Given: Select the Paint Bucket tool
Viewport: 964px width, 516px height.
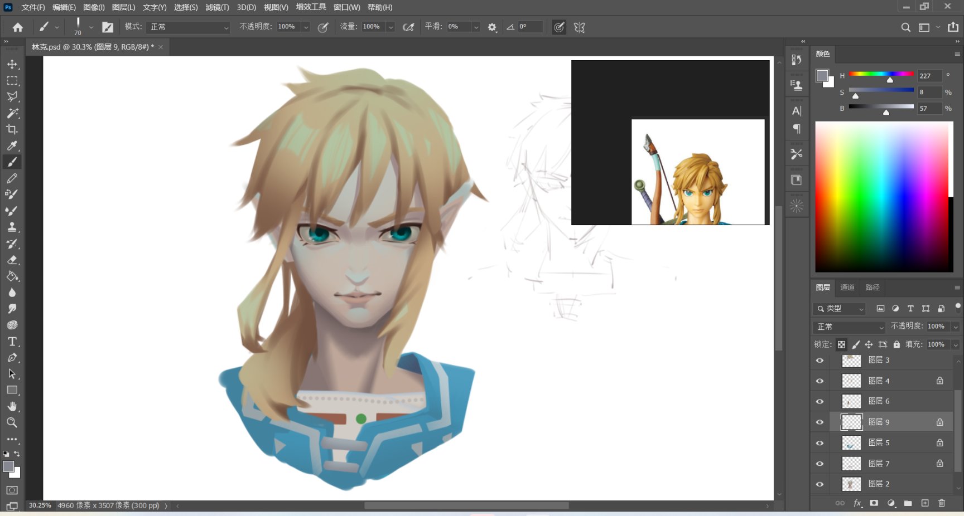Looking at the screenshot, I should [12, 276].
